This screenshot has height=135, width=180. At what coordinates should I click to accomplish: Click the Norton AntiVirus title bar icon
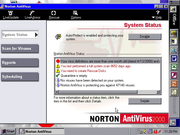(2, 6)
